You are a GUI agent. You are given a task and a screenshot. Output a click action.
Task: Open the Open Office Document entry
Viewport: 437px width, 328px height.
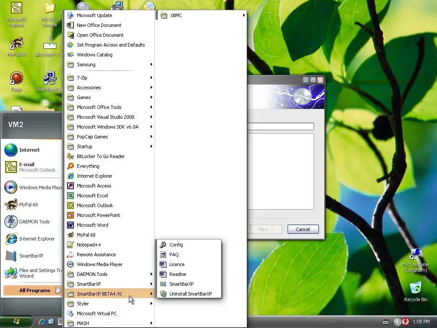[109, 35]
